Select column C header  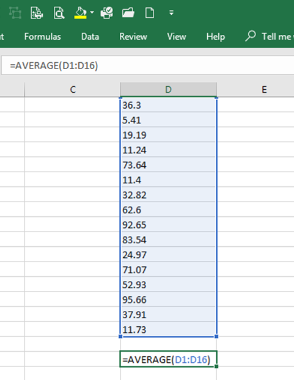click(x=73, y=90)
